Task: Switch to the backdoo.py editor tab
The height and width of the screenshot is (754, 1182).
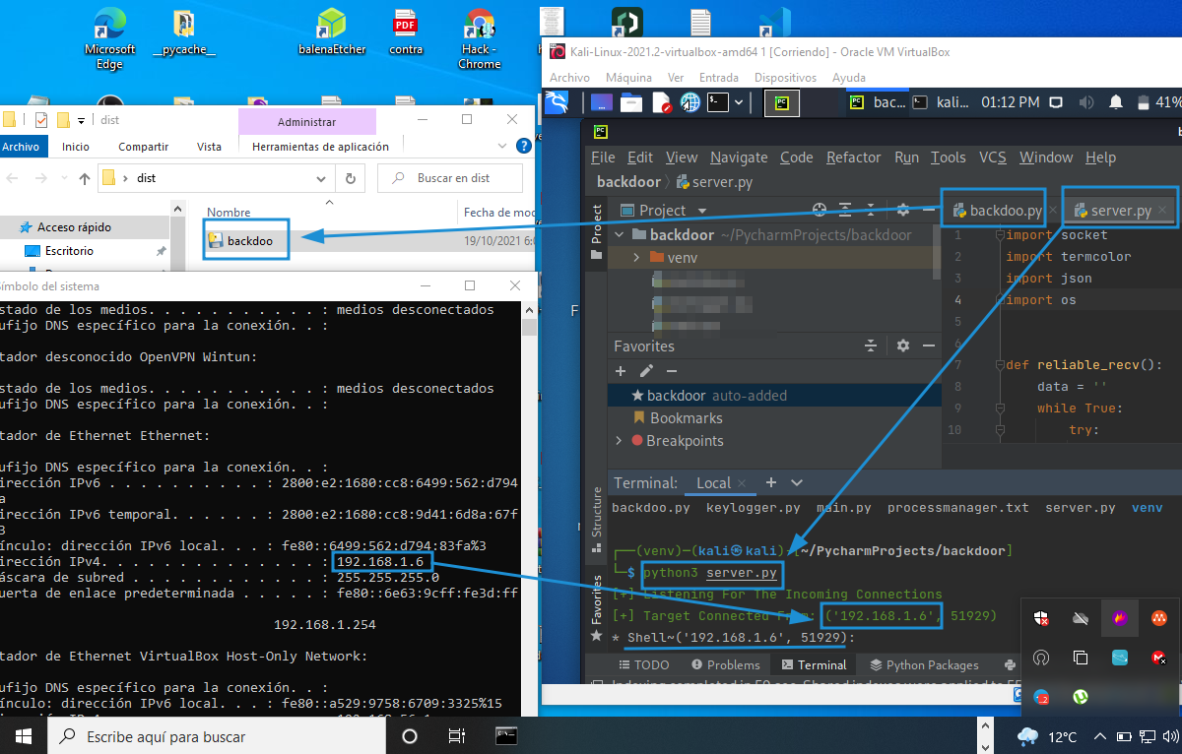Action: pos(996,211)
